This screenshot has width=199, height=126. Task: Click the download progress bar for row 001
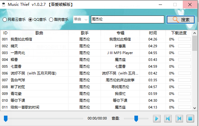184,39
